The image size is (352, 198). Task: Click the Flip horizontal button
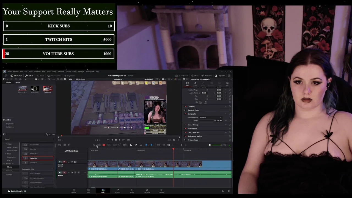pos(200,102)
